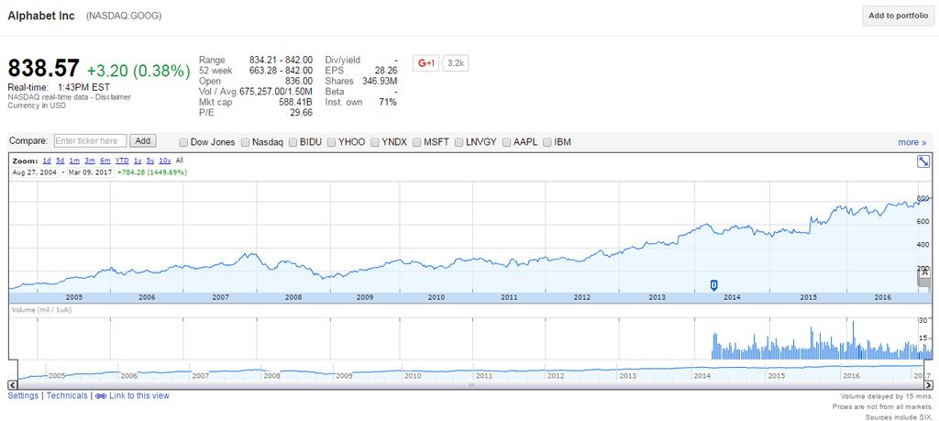Set chart zoom to 10y
The height and width of the screenshot is (421, 939).
(x=165, y=161)
